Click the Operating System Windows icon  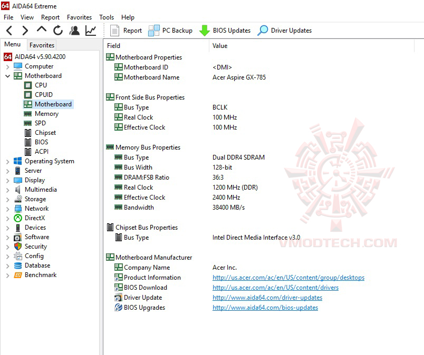[x=18, y=161]
